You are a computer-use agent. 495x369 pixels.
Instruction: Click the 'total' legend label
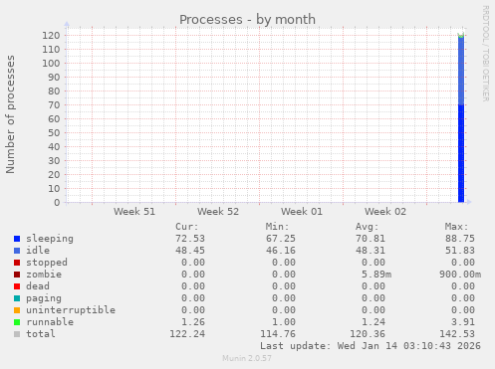(41, 334)
